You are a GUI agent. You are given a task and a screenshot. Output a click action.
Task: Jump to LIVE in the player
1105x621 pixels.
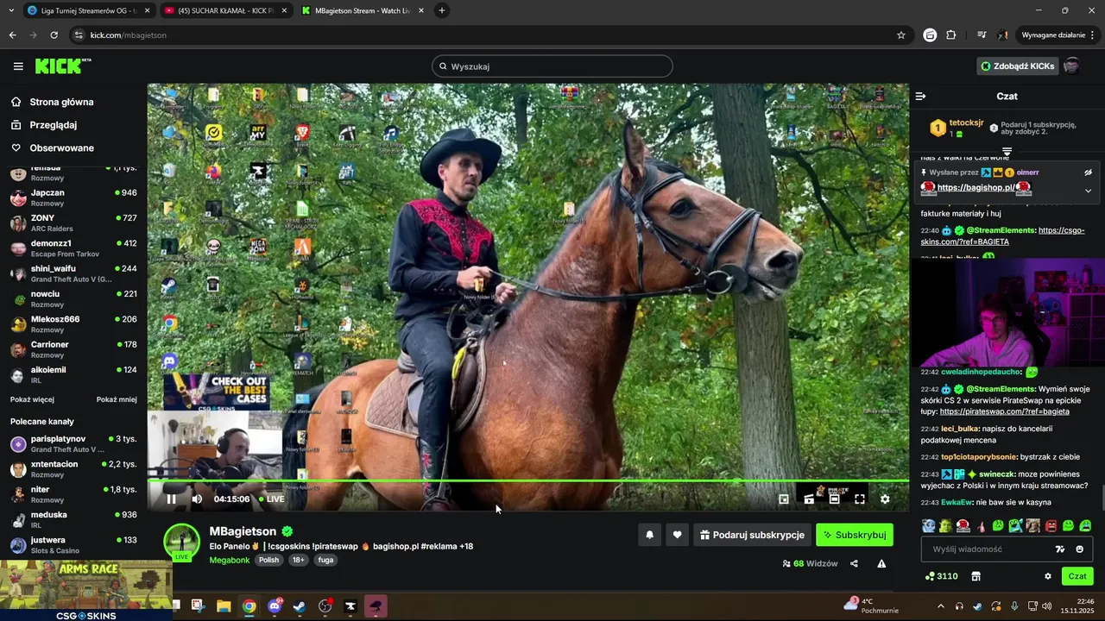pyautogui.click(x=272, y=499)
